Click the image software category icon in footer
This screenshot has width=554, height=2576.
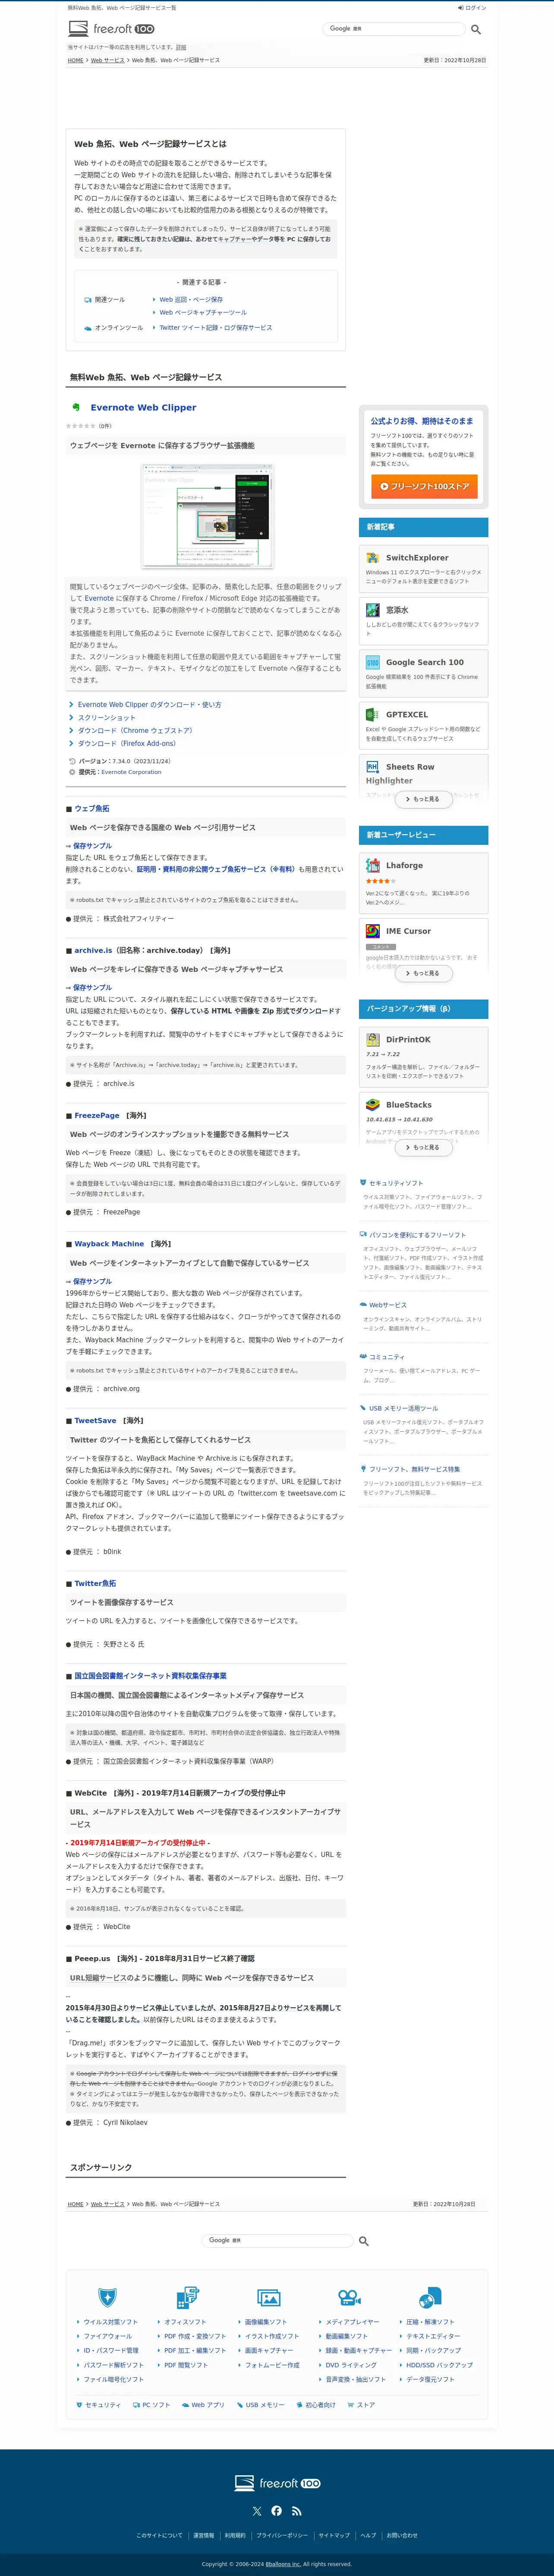268,2298
